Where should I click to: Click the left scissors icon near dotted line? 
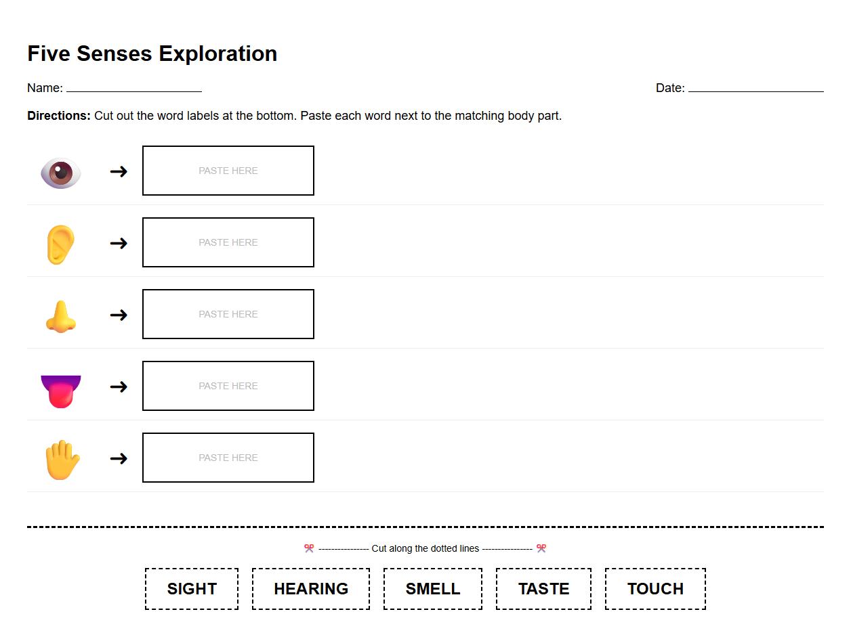(x=309, y=548)
